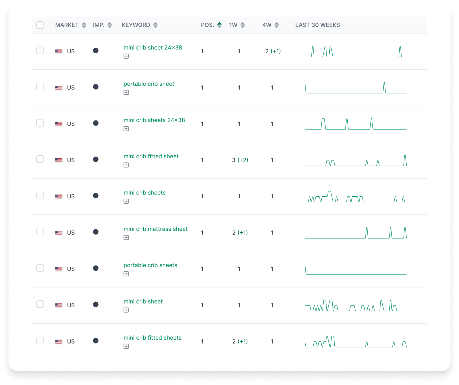Select checkbox for mini crib sheet 24×38
The image size is (459, 385).
pyautogui.click(x=40, y=50)
